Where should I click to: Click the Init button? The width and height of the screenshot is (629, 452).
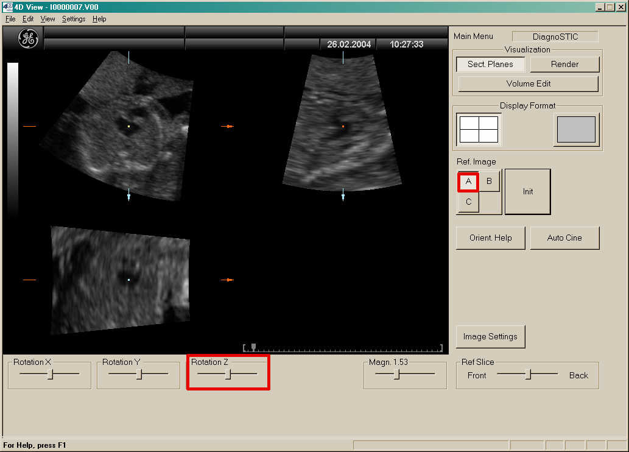[527, 191]
